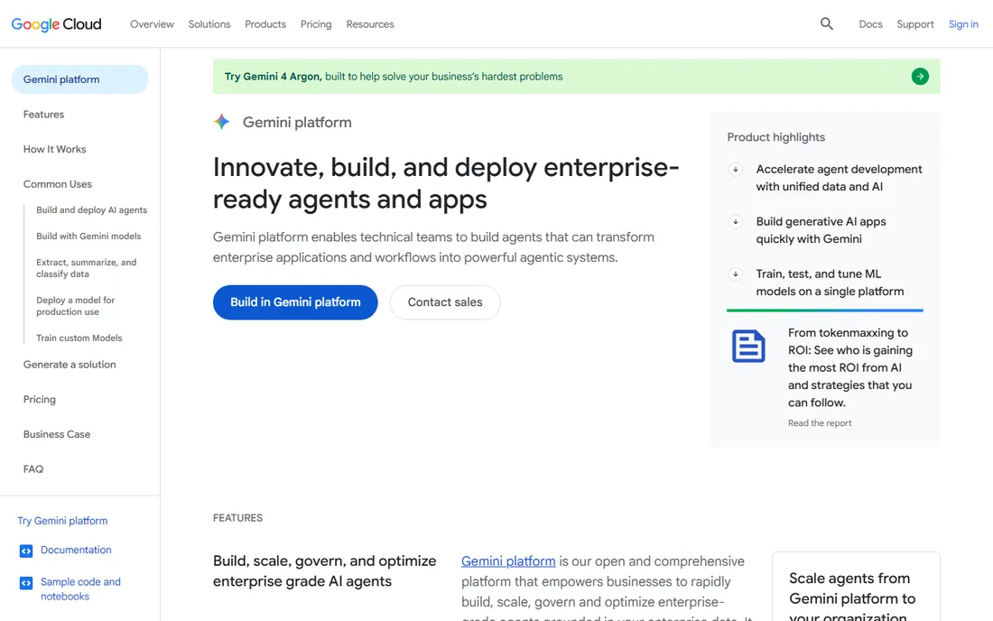Click Build in Gemini platform button

[295, 302]
